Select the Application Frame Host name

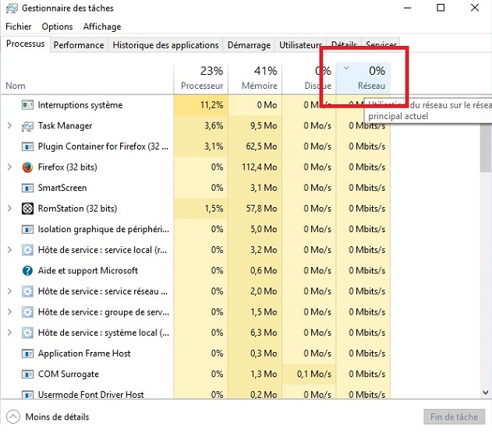tap(84, 354)
